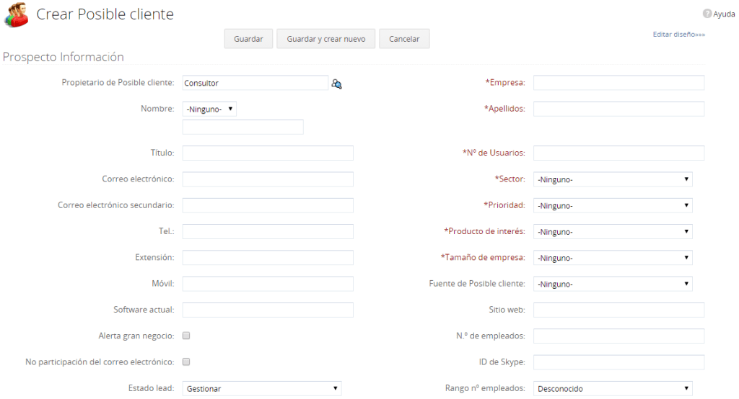The height and width of the screenshot is (399, 739).
Task: Click the Móvil input field
Action: (x=268, y=284)
